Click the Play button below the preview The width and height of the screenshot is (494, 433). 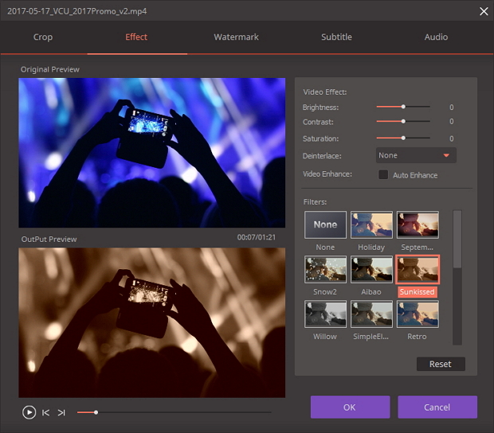[x=29, y=412]
